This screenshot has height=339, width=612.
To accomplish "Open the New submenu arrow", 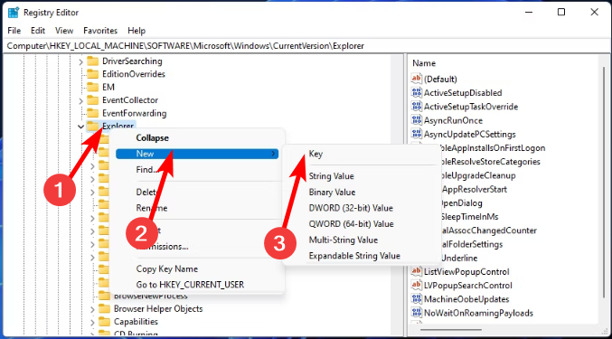I will [273, 154].
